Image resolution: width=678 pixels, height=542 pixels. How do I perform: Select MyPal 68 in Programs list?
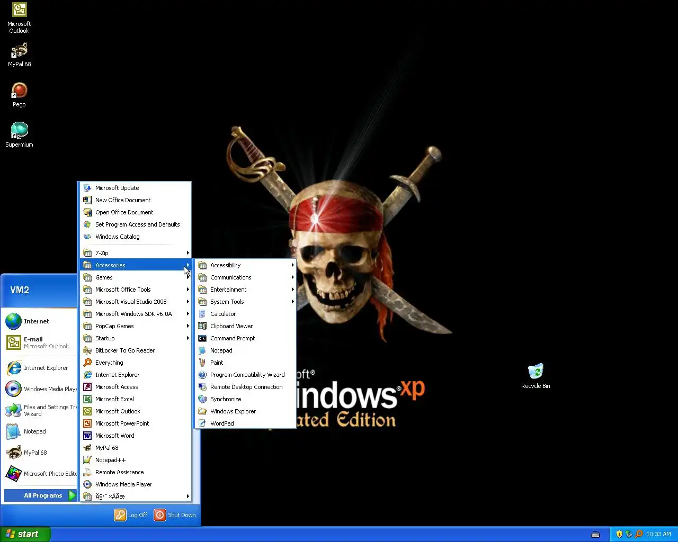click(x=136, y=448)
